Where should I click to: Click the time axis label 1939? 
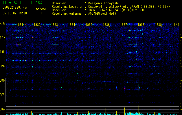(x=158, y=24)
